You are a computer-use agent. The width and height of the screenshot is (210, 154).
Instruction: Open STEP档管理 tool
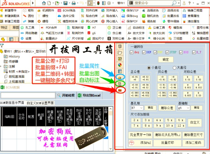click(x=178, y=33)
